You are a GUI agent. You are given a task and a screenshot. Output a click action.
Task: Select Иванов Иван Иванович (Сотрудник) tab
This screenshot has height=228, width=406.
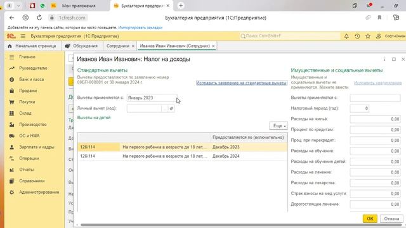[175, 46]
